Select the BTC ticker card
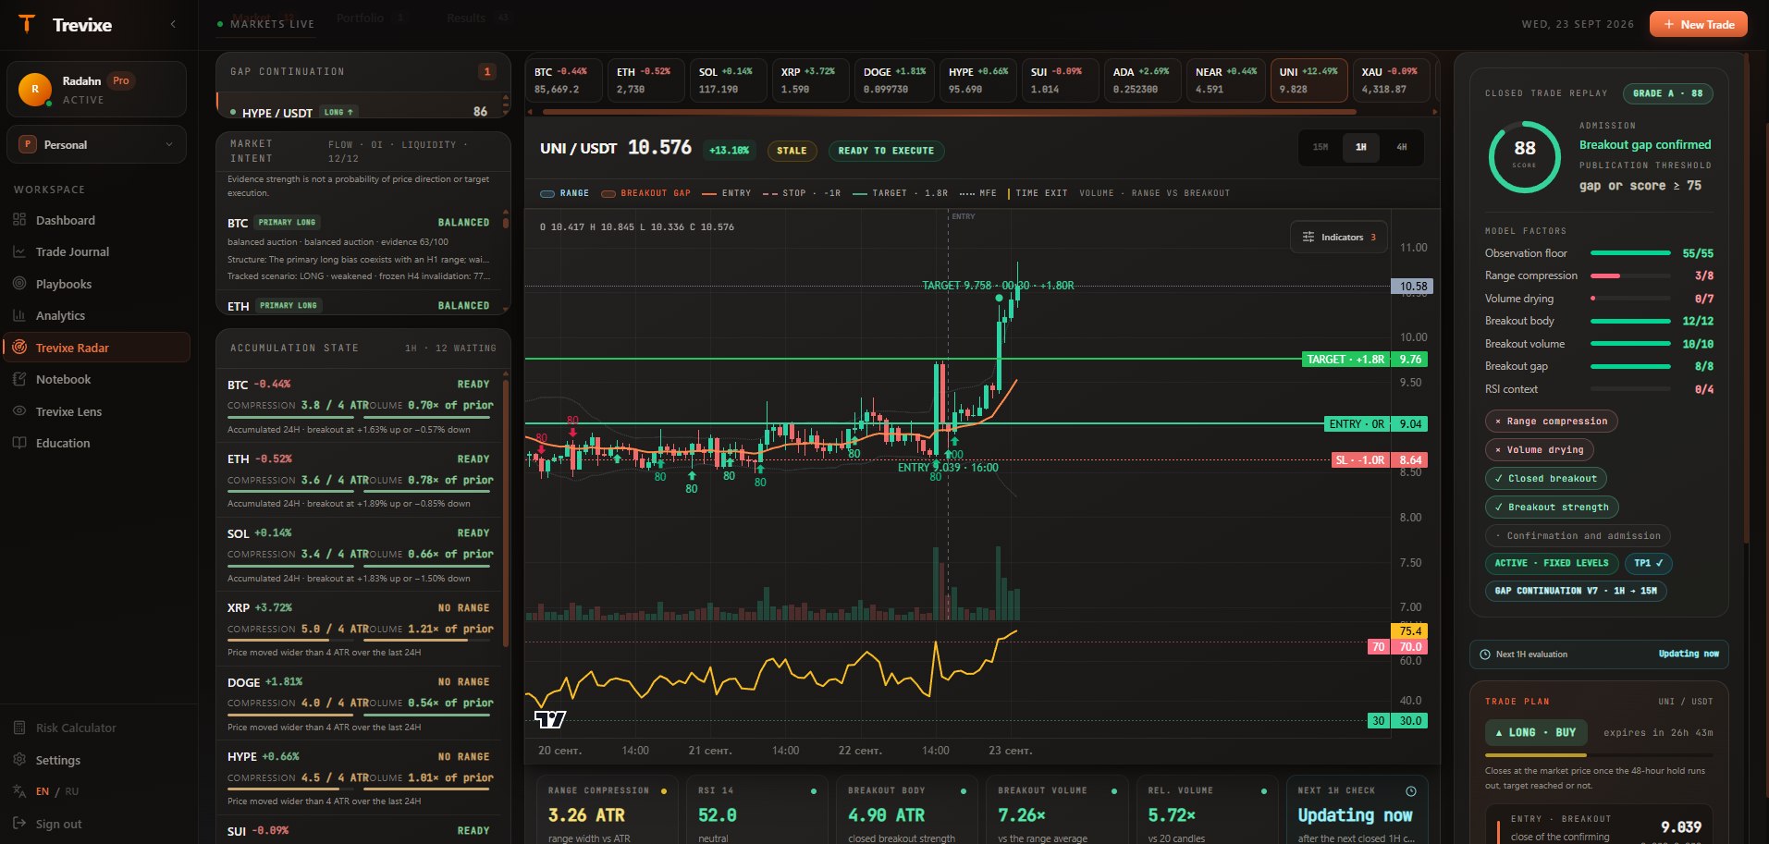 click(x=564, y=80)
